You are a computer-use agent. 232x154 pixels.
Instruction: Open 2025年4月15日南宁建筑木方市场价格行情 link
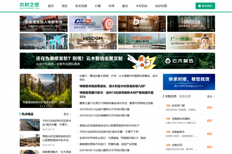(x=104, y=109)
